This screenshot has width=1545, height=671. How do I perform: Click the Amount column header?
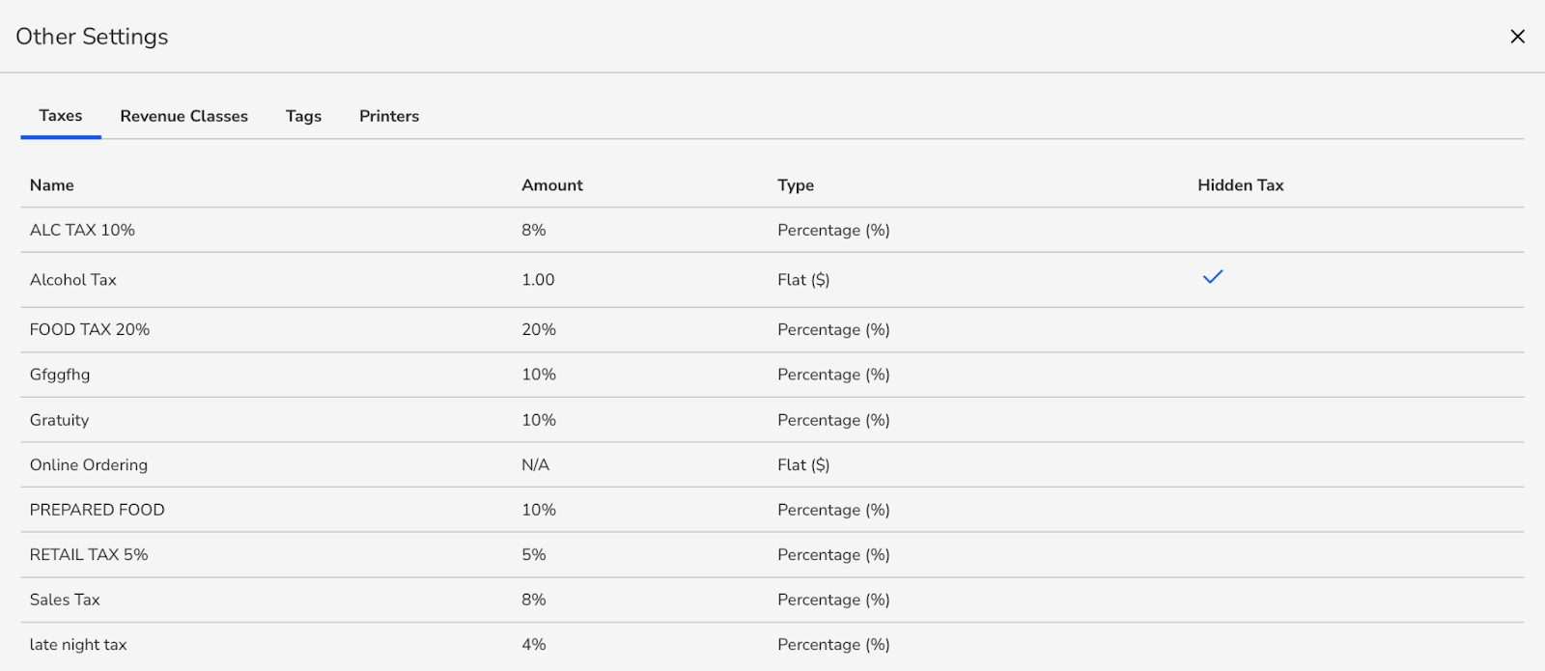click(552, 185)
